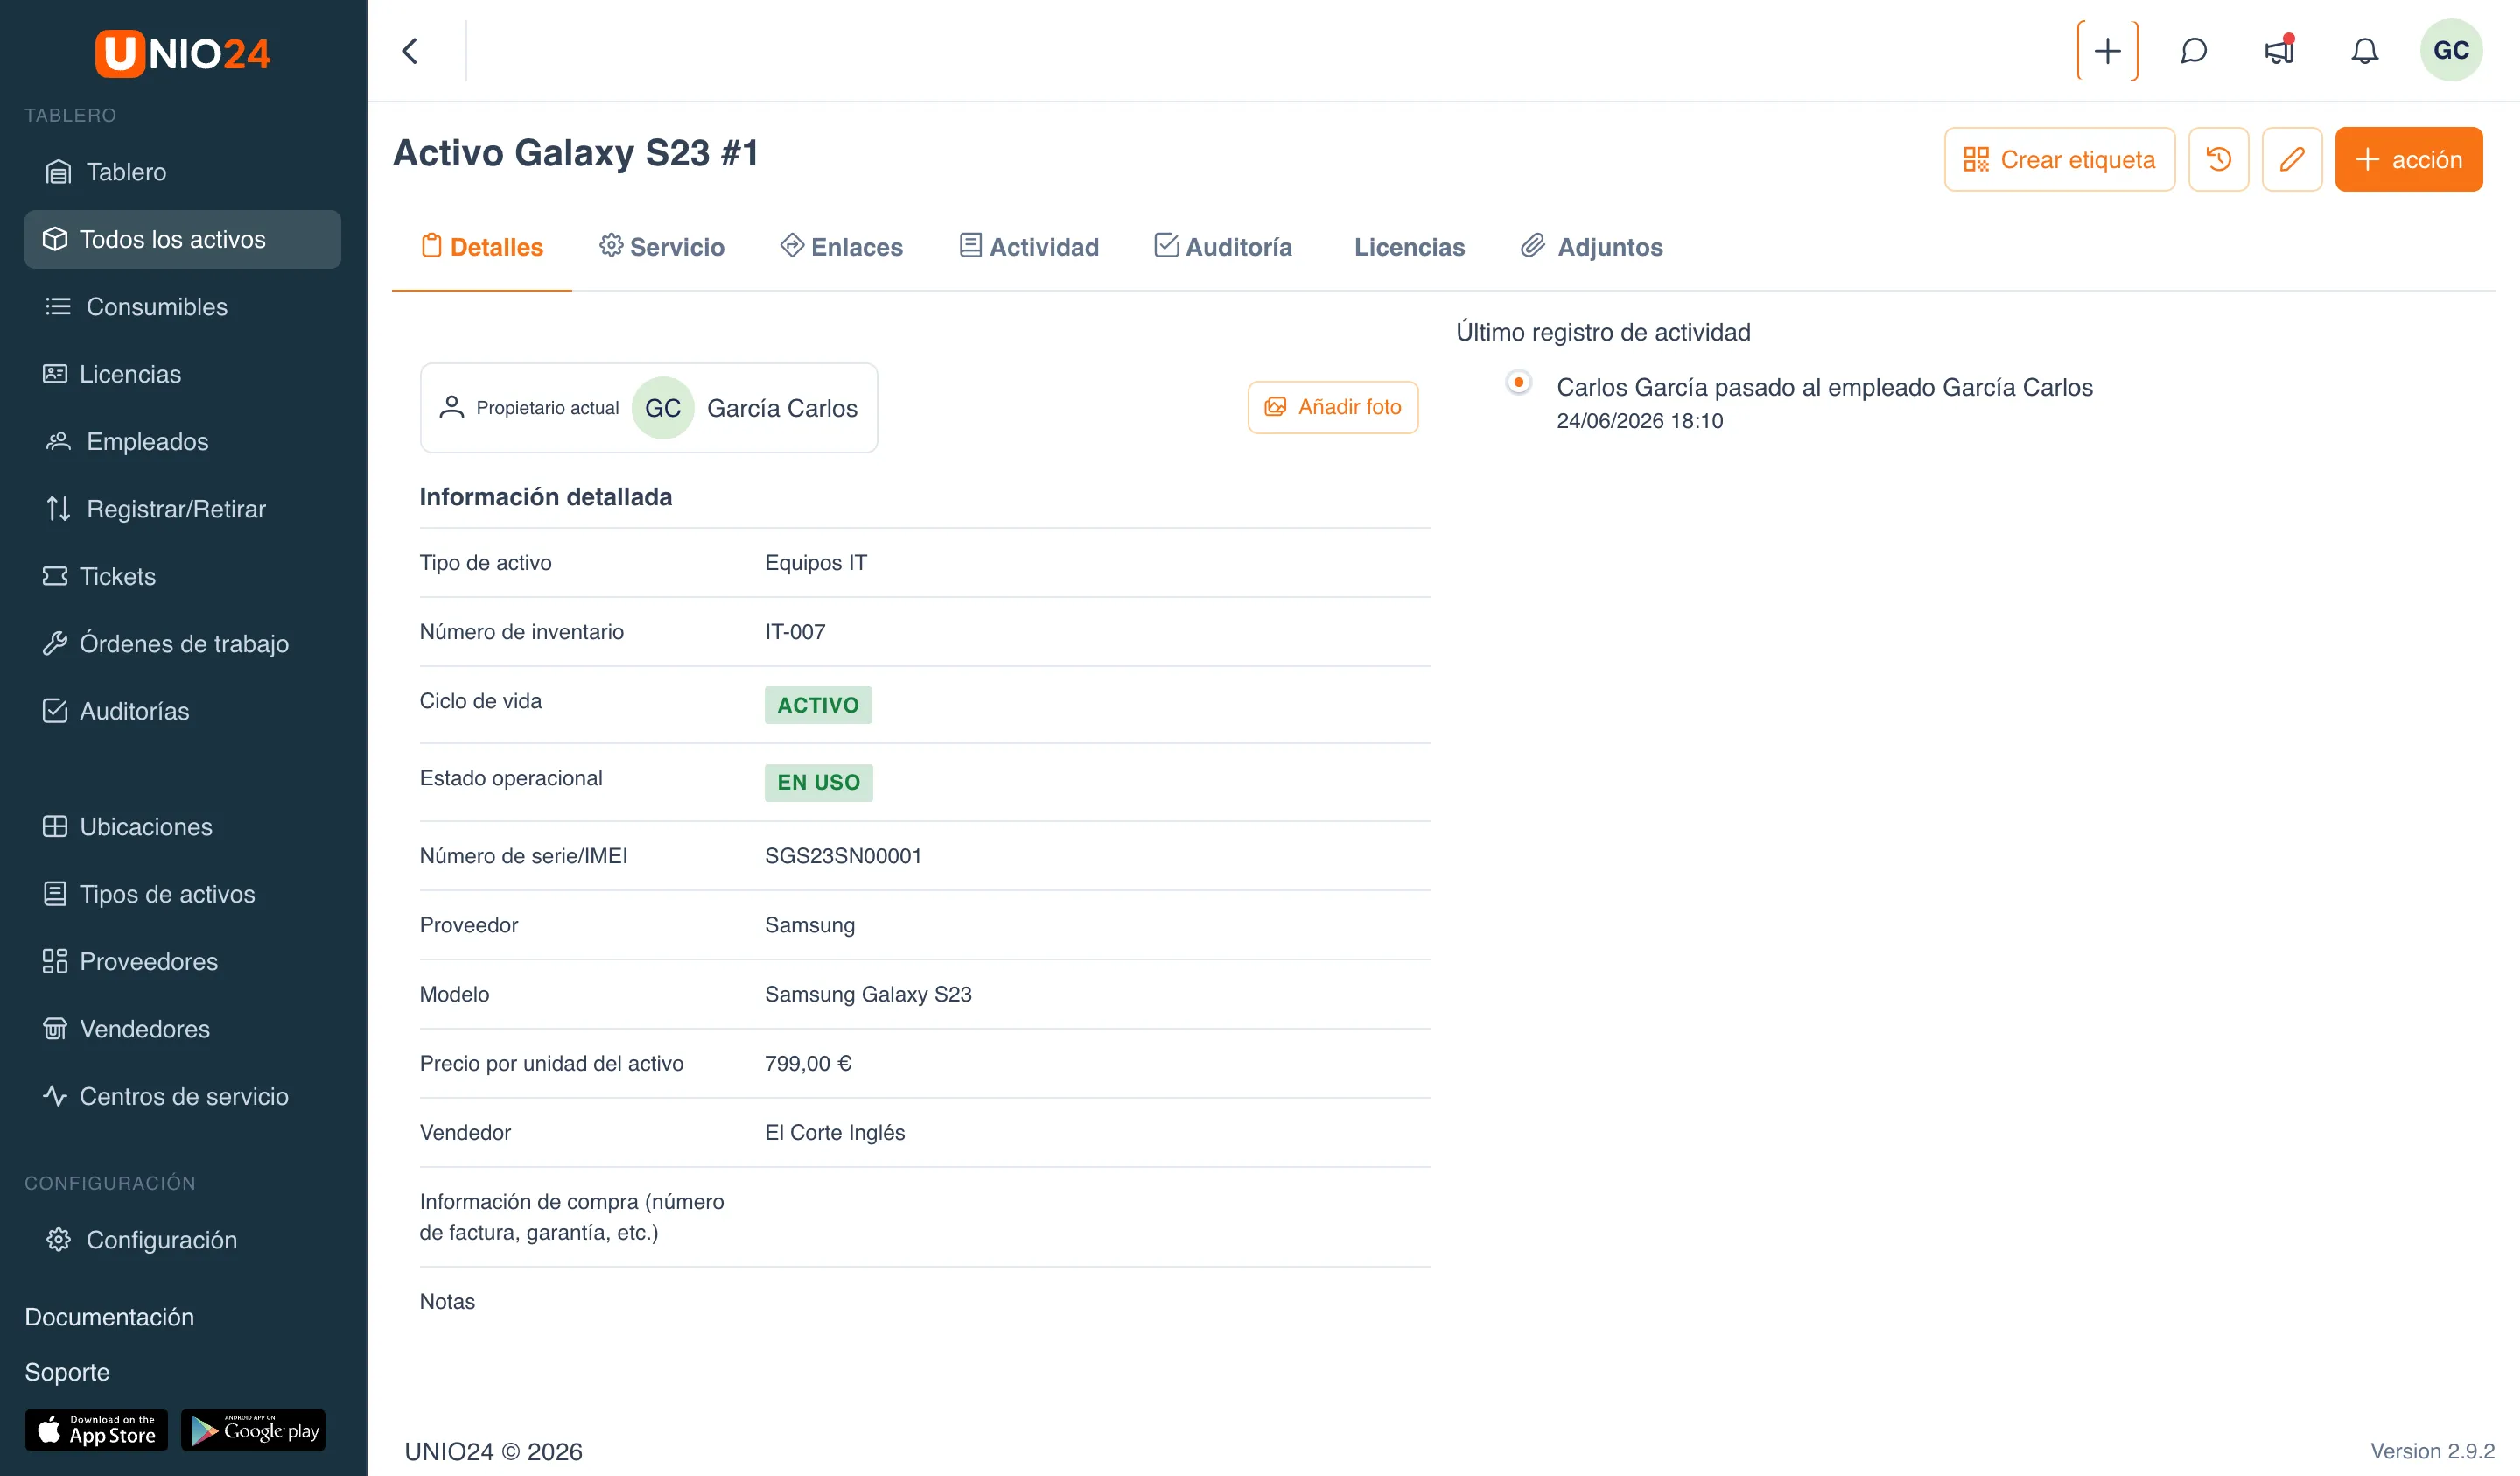The image size is (2520, 1476).
Task: Download from the App Store badge
Action: point(96,1430)
